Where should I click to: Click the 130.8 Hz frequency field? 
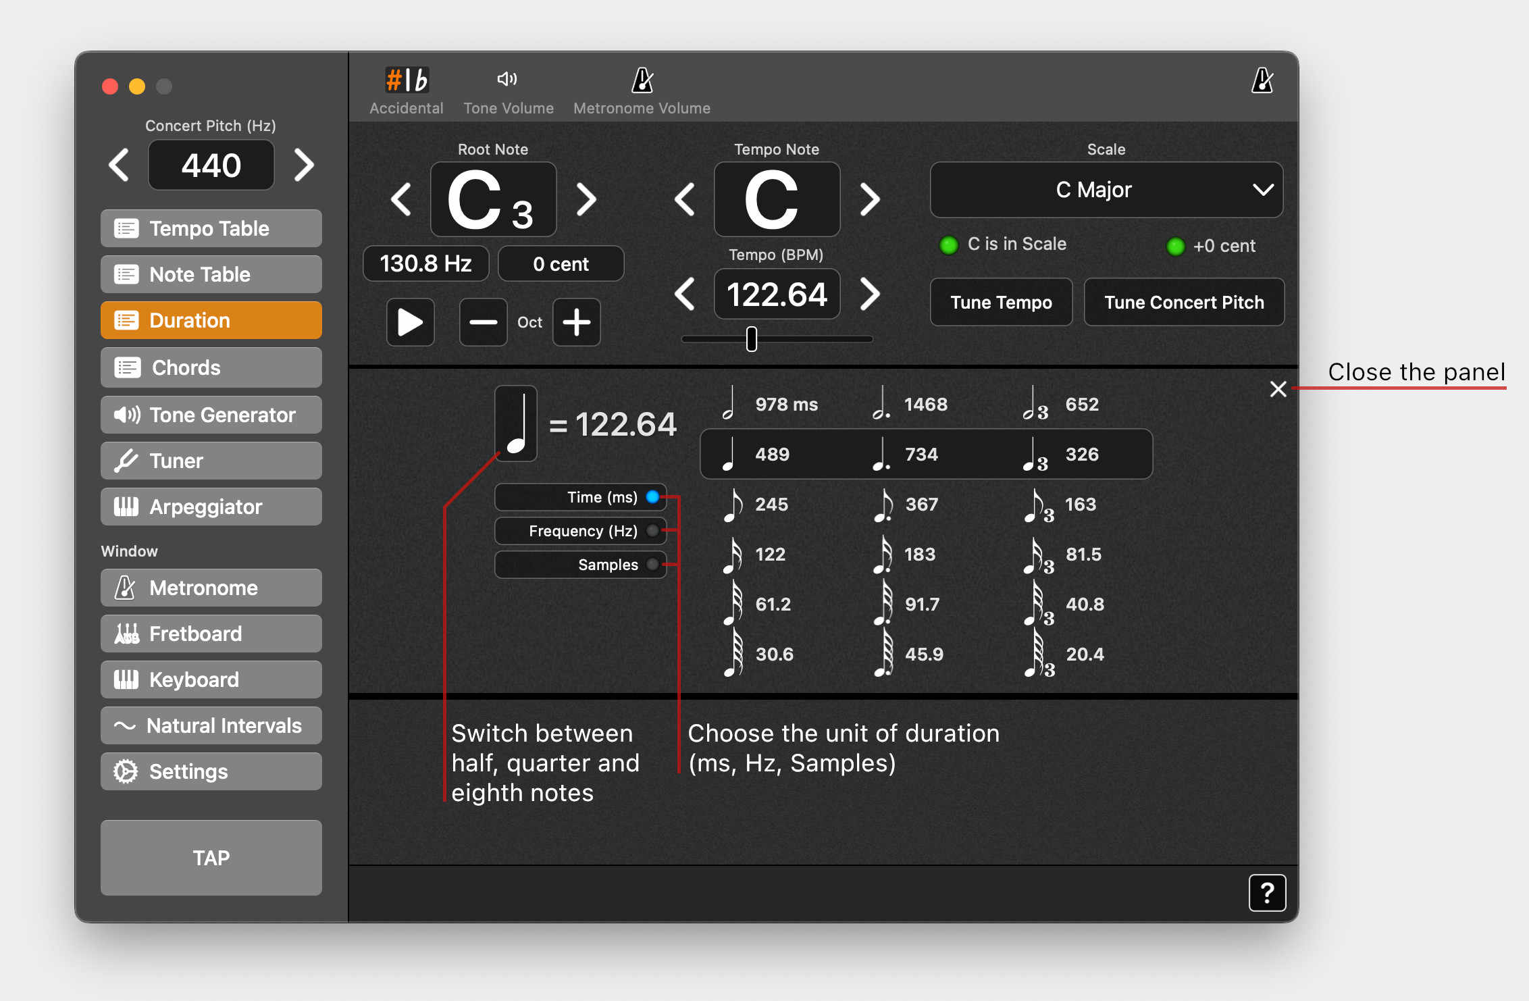point(426,263)
